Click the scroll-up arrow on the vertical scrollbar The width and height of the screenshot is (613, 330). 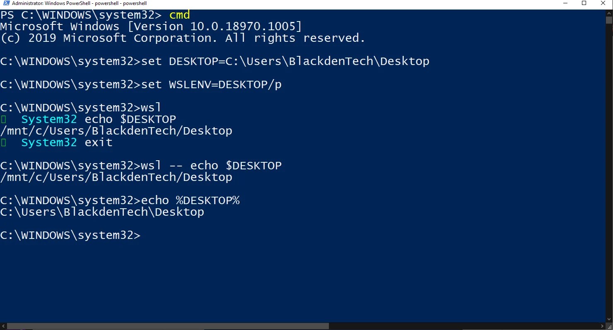[609, 13]
